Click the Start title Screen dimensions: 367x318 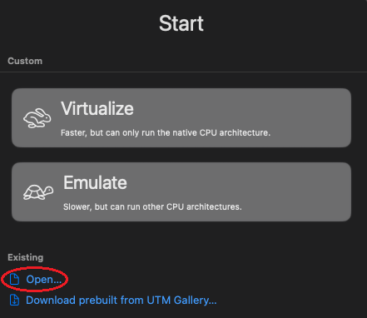tap(181, 23)
